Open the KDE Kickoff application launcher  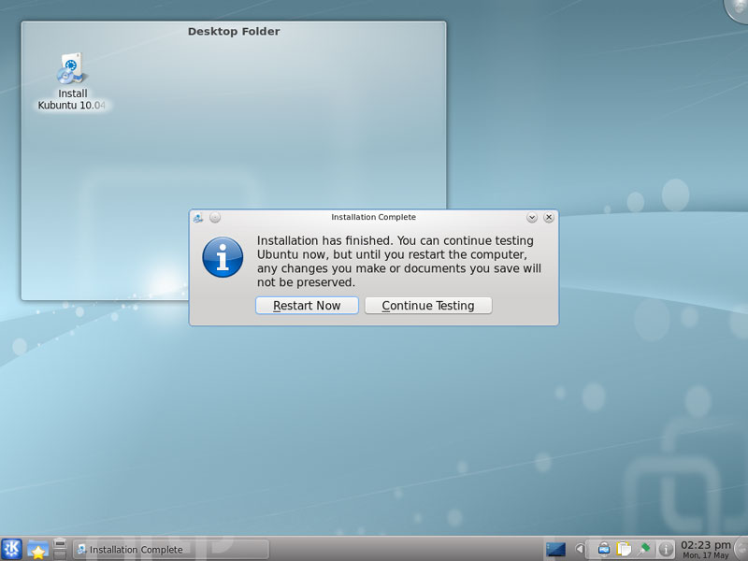pyautogui.click(x=11, y=549)
